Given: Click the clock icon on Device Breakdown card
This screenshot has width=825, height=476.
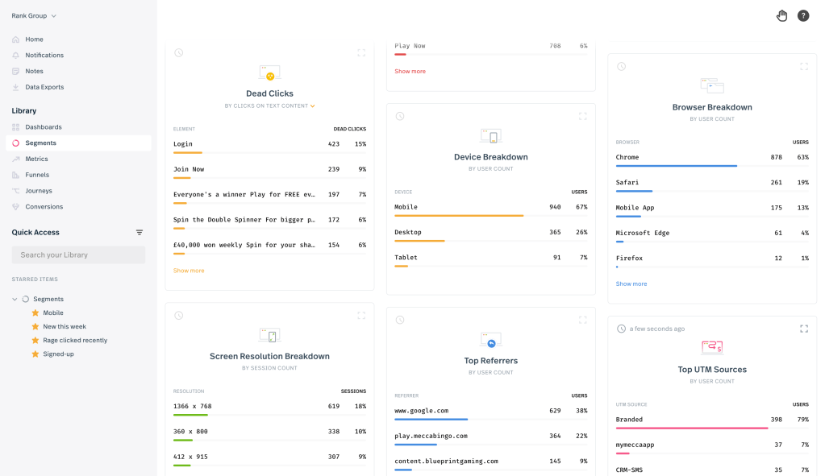Looking at the screenshot, I should (400, 116).
